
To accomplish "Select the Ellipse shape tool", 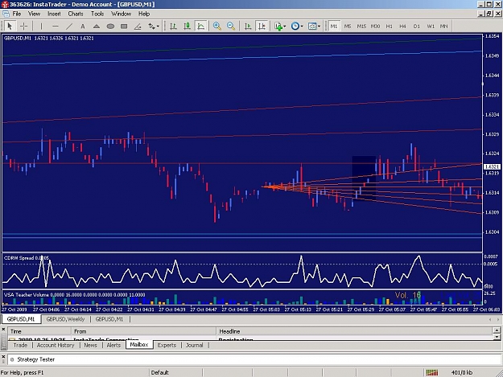I will pos(110,27).
